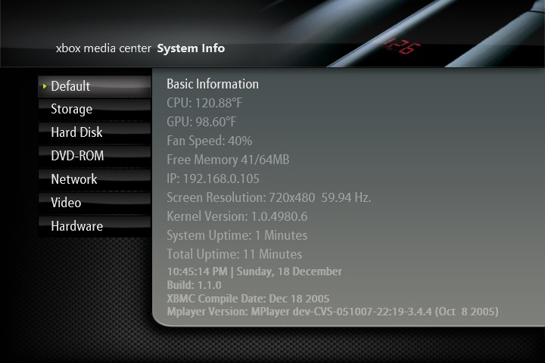545x363 pixels.
Task: Click the Mplayer Version text
Action: (x=332, y=311)
